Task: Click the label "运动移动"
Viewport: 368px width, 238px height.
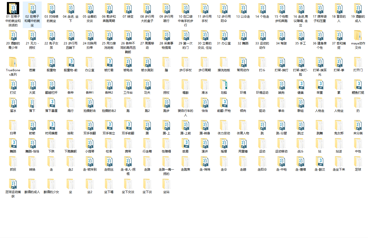Action: (281, 151)
